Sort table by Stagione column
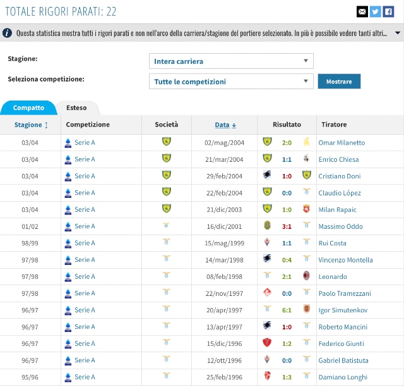This screenshot has height=387, width=404. tap(31, 125)
